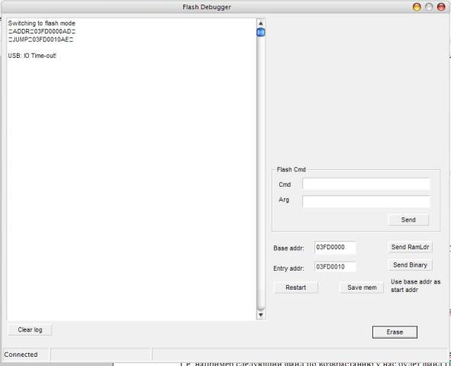
Task: Click the USB: IO Time-out! log line
Action: [x=32, y=56]
